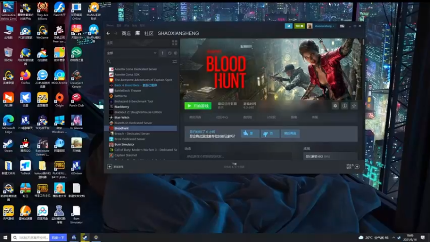Open Graveyard Keeper desktop shortcut
This screenshot has width=430, height=242.
(76, 79)
